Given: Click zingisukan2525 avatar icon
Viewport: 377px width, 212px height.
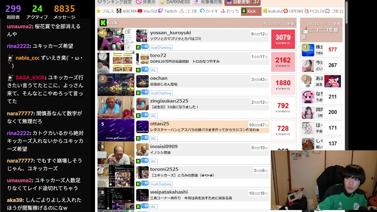Looking at the screenshot, I should click(142, 104).
